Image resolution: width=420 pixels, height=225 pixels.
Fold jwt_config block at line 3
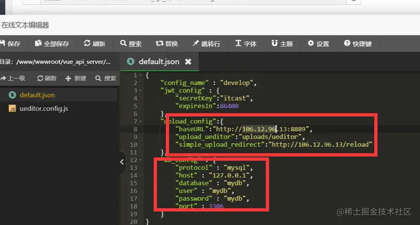[x=141, y=90]
